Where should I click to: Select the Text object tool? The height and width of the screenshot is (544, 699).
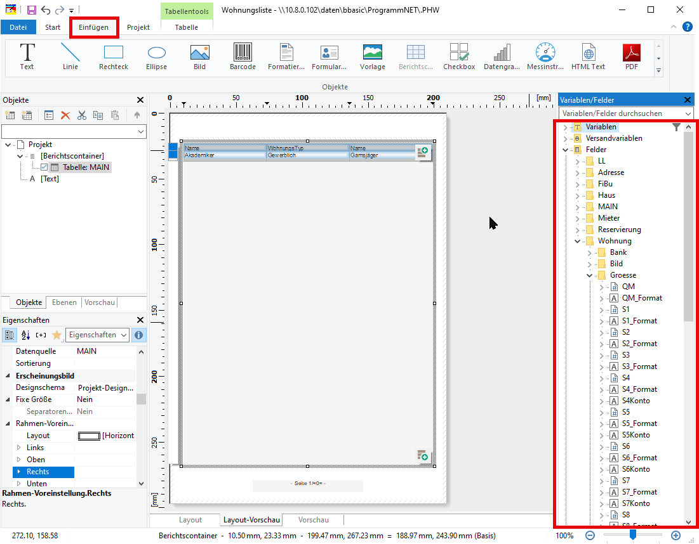tap(27, 56)
